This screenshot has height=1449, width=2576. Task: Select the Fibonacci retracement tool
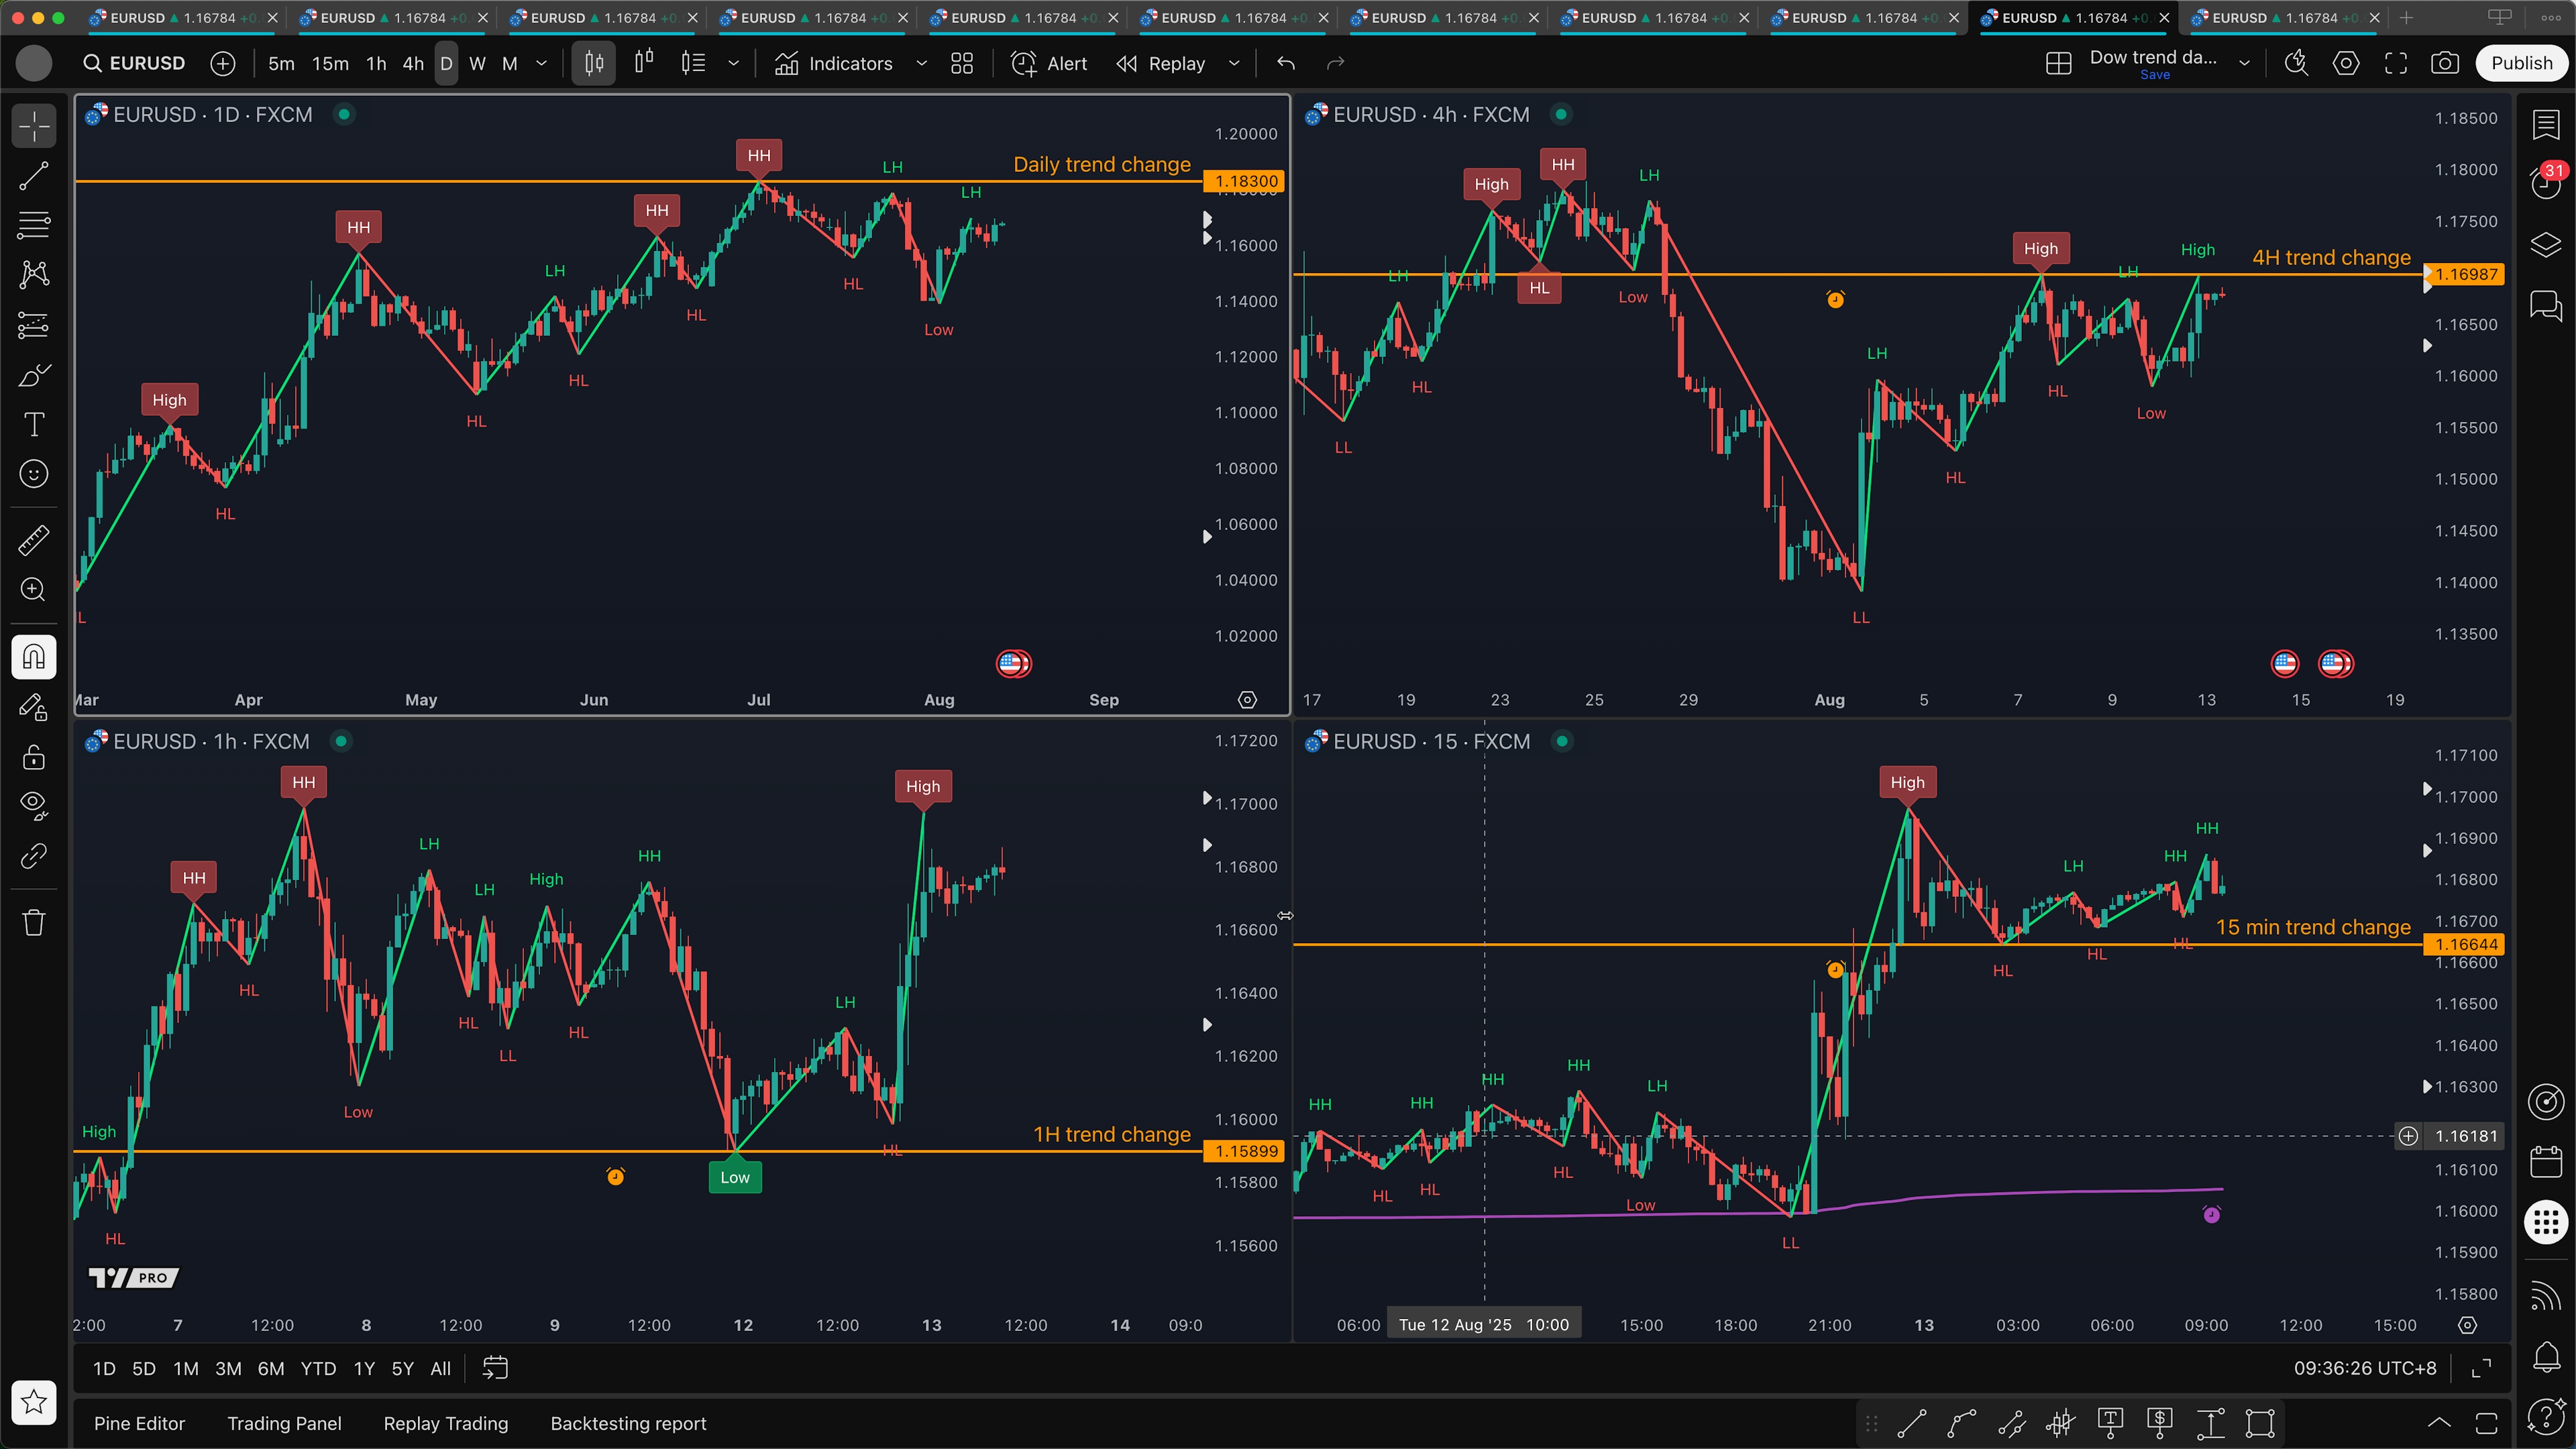[34, 225]
